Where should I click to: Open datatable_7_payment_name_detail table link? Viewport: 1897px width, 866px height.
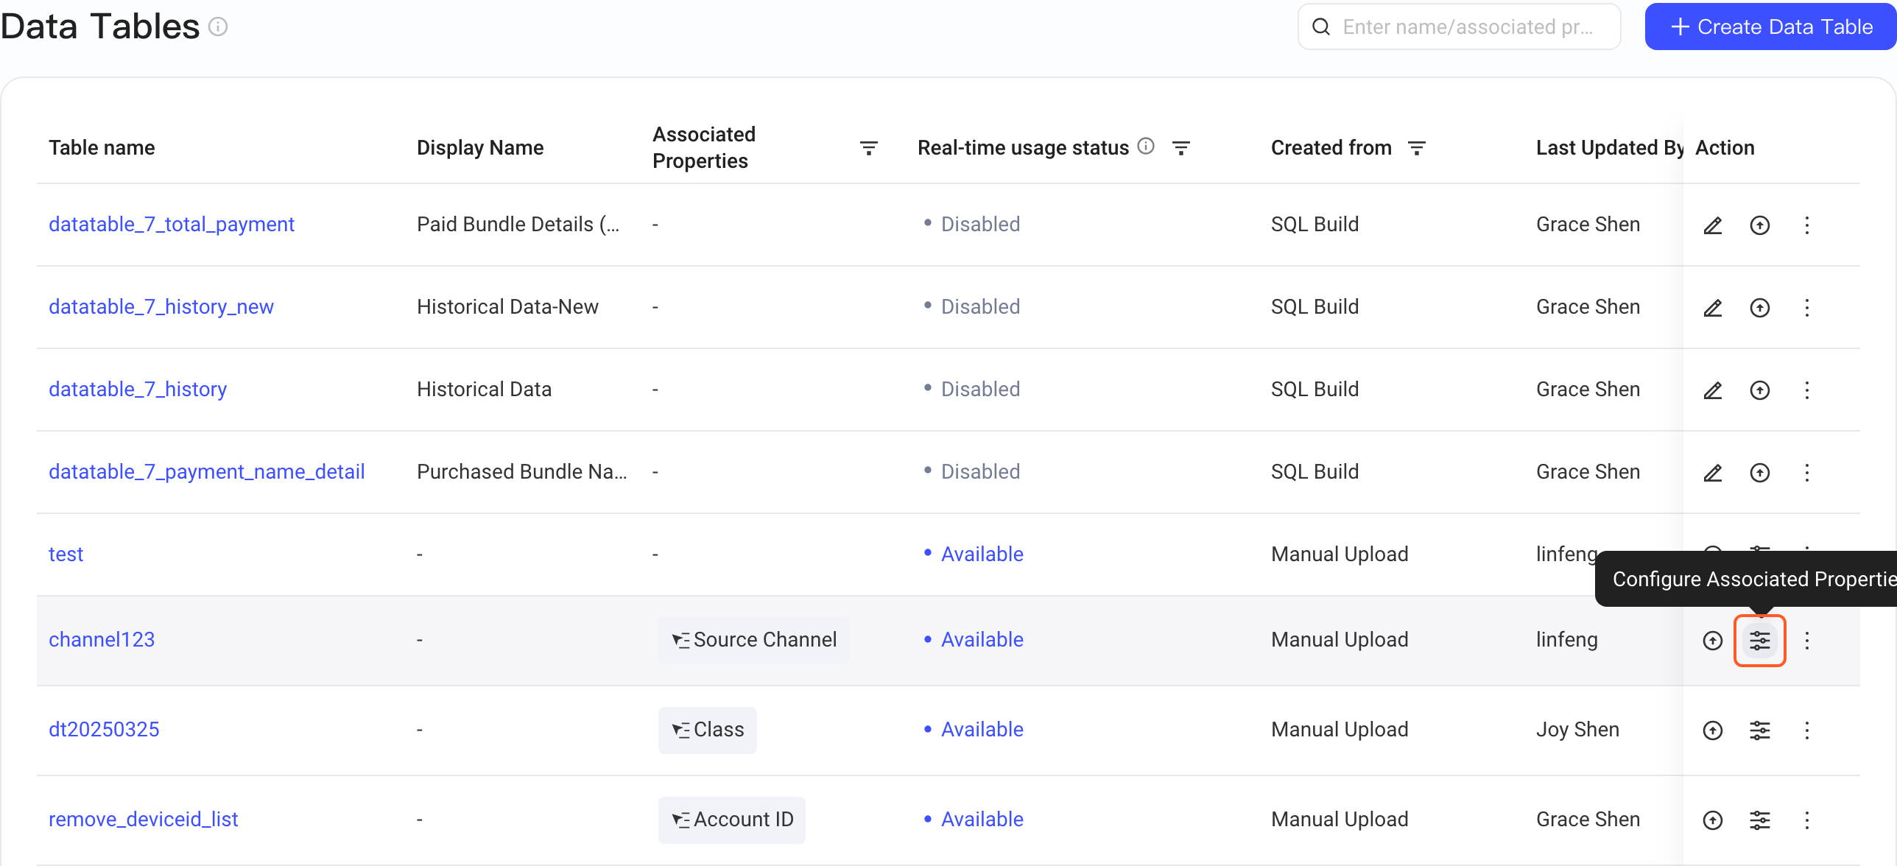tap(207, 472)
